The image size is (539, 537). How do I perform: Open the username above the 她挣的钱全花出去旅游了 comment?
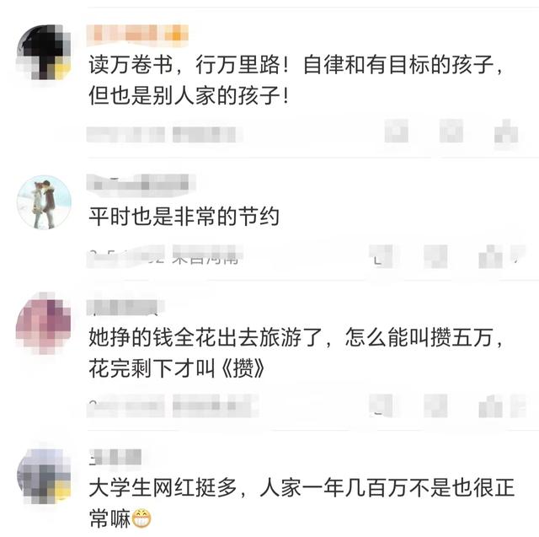tap(125, 308)
